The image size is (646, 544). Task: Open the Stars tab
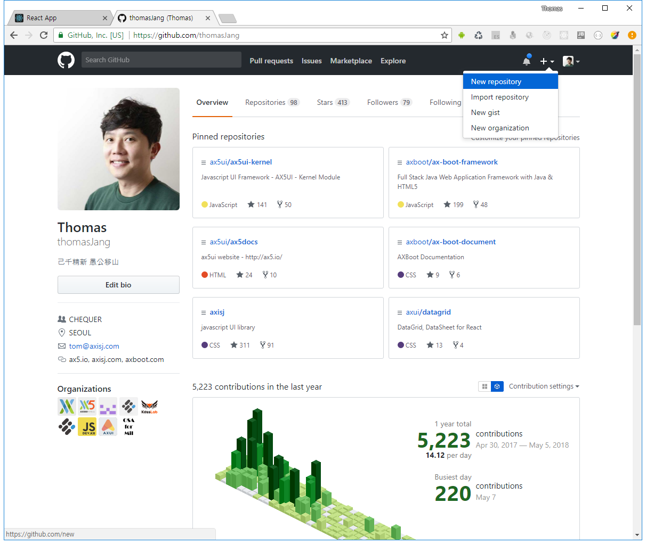point(333,103)
